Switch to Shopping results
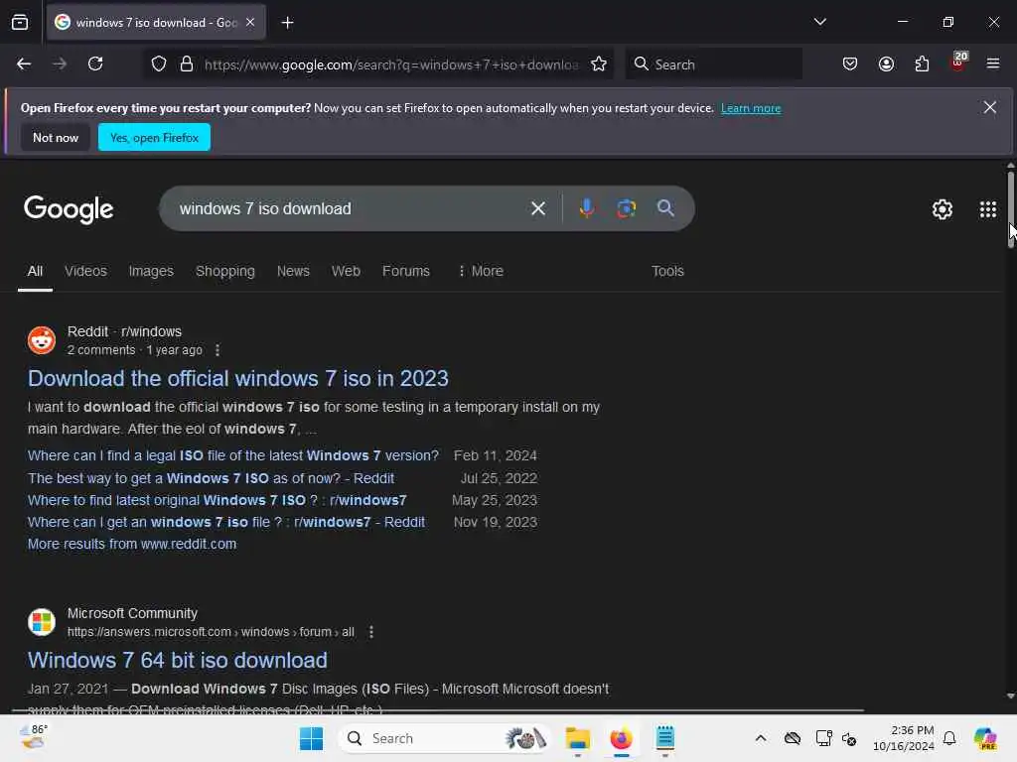The width and height of the screenshot is (1017, 762). click(x=225, y=271)
